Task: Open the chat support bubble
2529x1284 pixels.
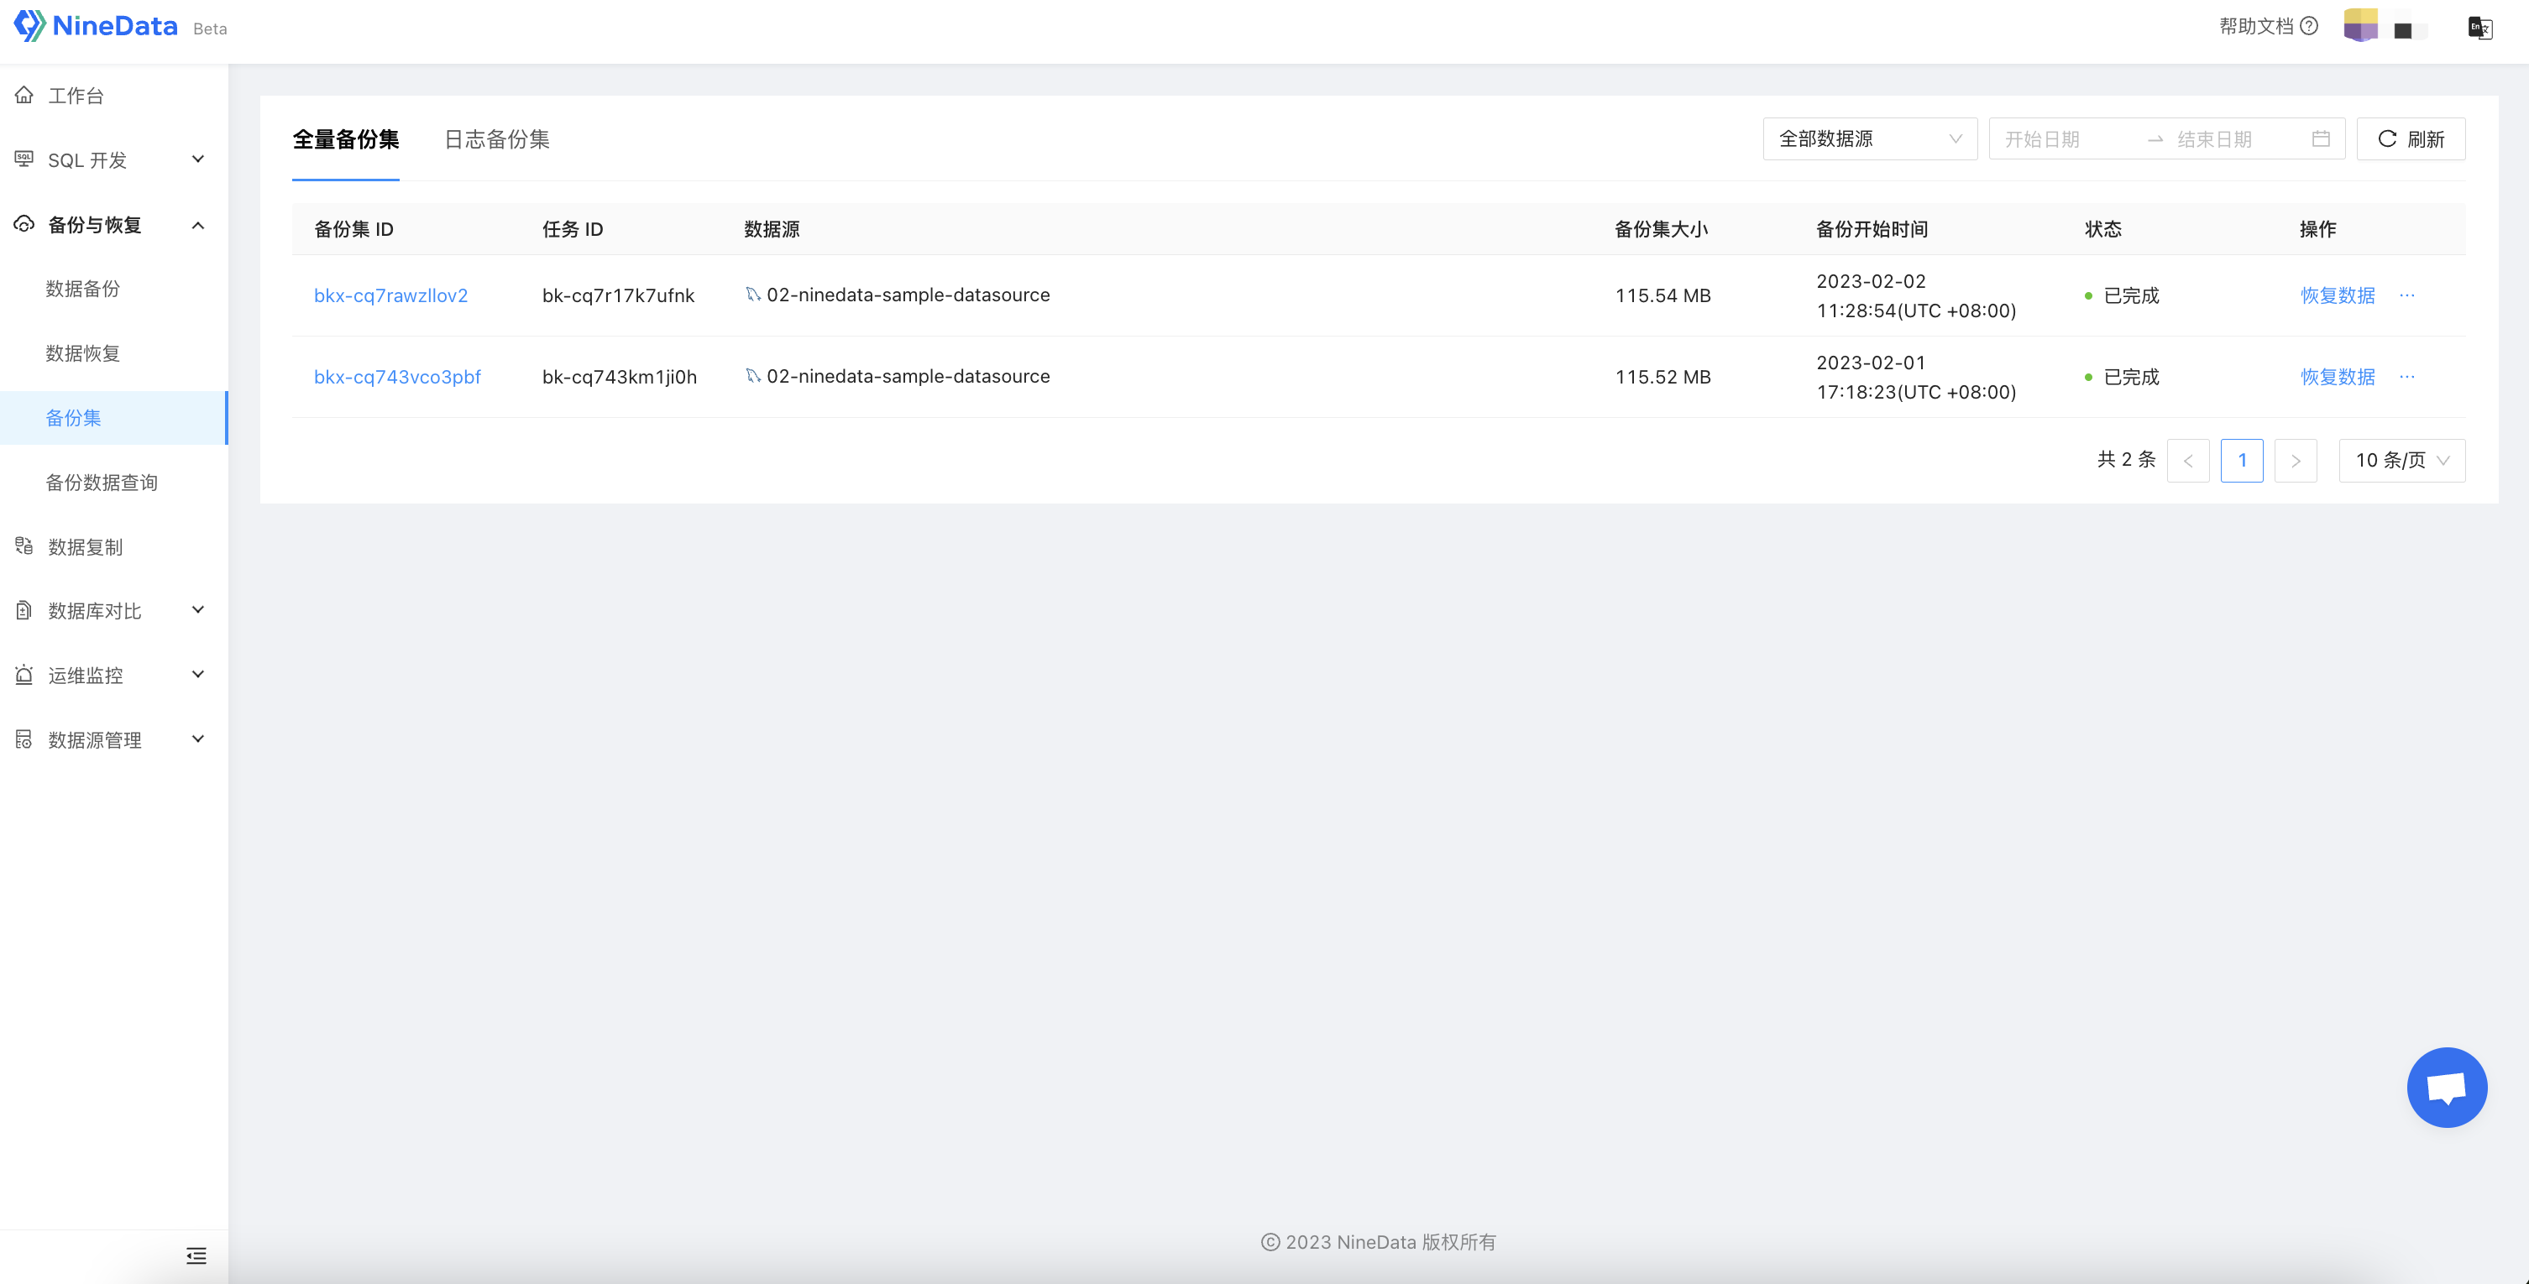Action: click(2446, 1087)
